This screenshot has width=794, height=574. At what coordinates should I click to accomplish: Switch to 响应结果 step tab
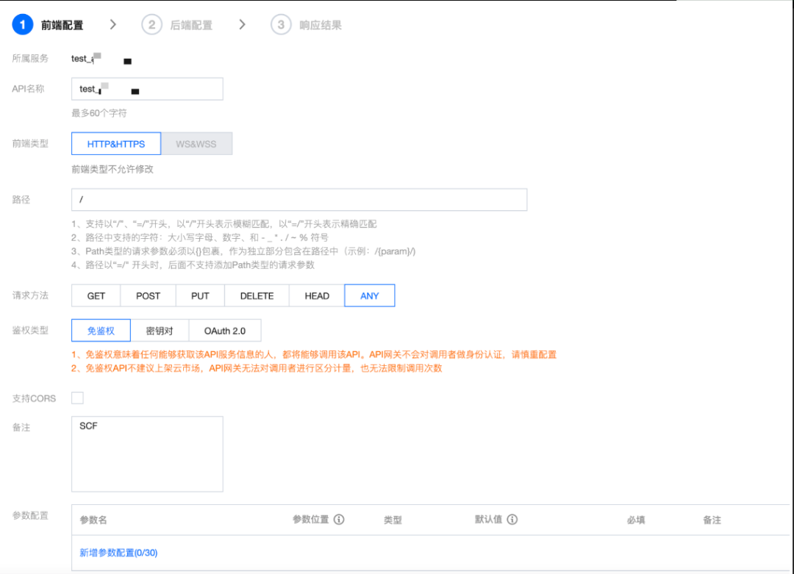(x=321, y=25)
